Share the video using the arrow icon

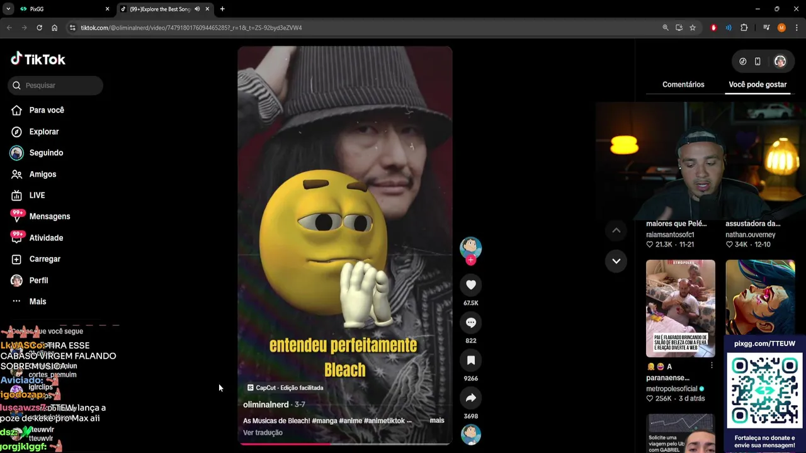point(470,398)
